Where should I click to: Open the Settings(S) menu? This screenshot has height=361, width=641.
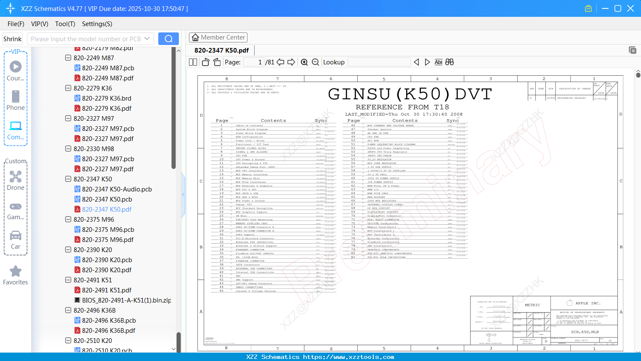tap(97, 24)
